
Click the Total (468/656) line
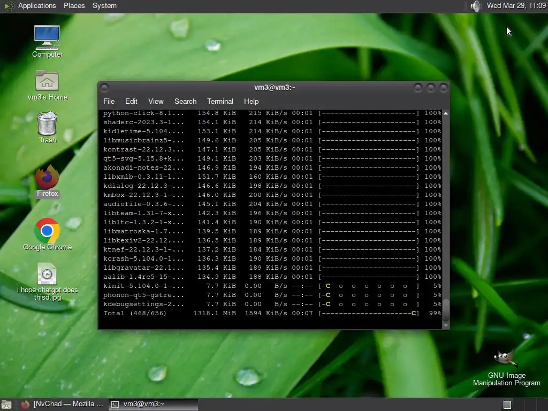272,313
